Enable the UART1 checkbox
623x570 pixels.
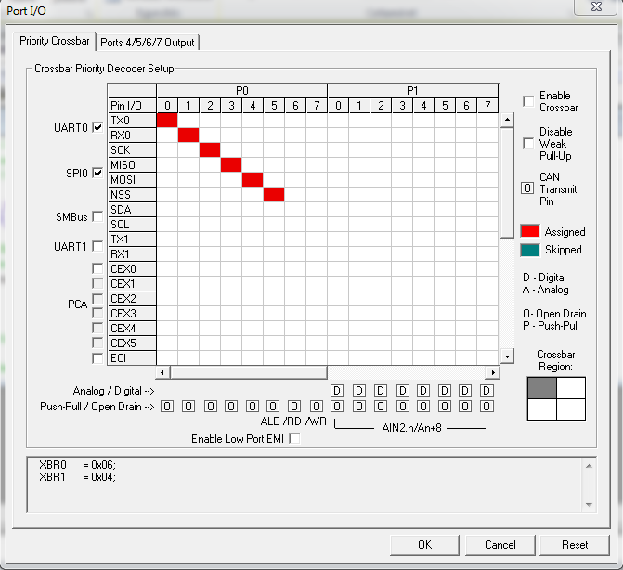pos(97,246)
